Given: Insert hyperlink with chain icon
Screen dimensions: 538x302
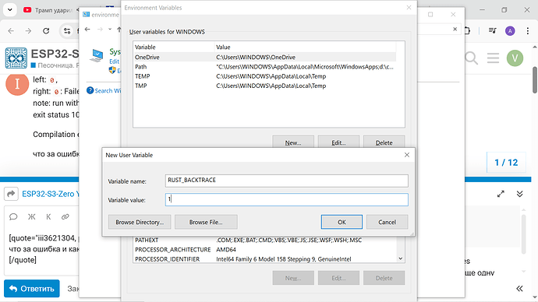Looking at the screenshot, I should tap(65, 216).
